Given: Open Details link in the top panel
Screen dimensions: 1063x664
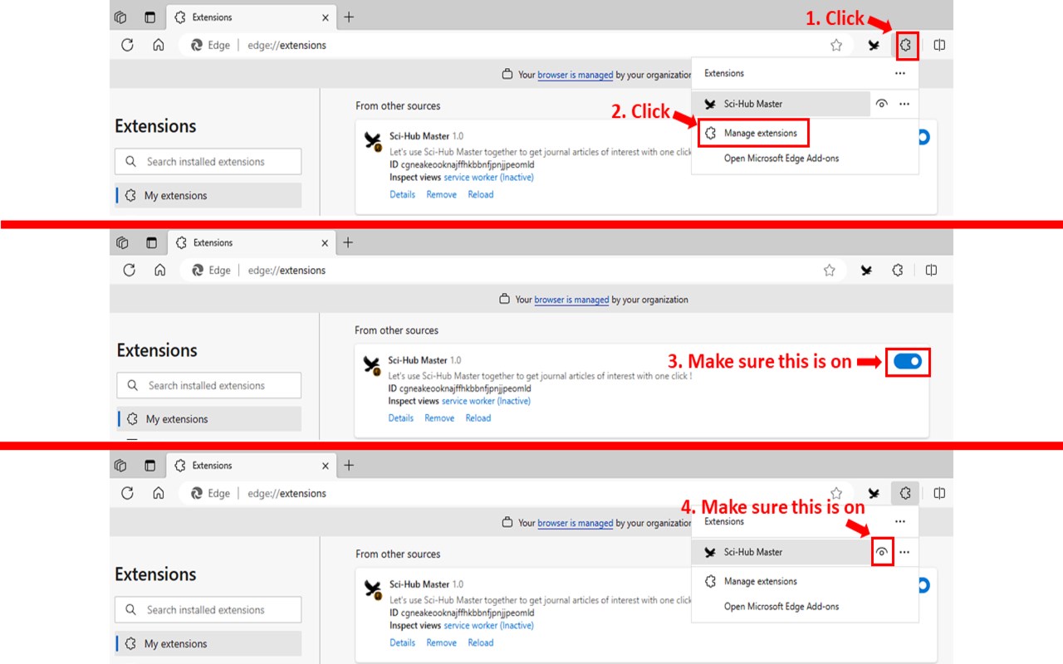Looking at the screenshot, I should (402, 194).
